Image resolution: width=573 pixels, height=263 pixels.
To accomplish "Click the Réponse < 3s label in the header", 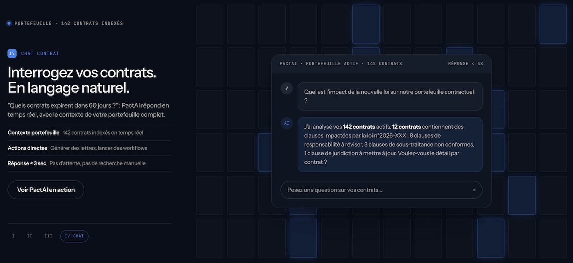I will [465, 64].
